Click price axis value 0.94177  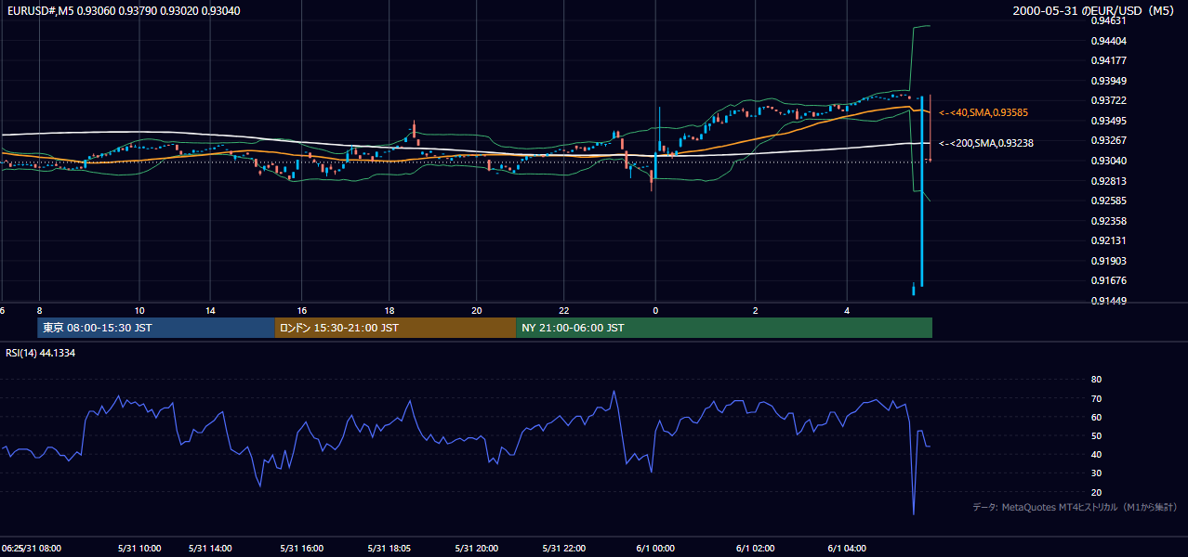pos(1109,60)
